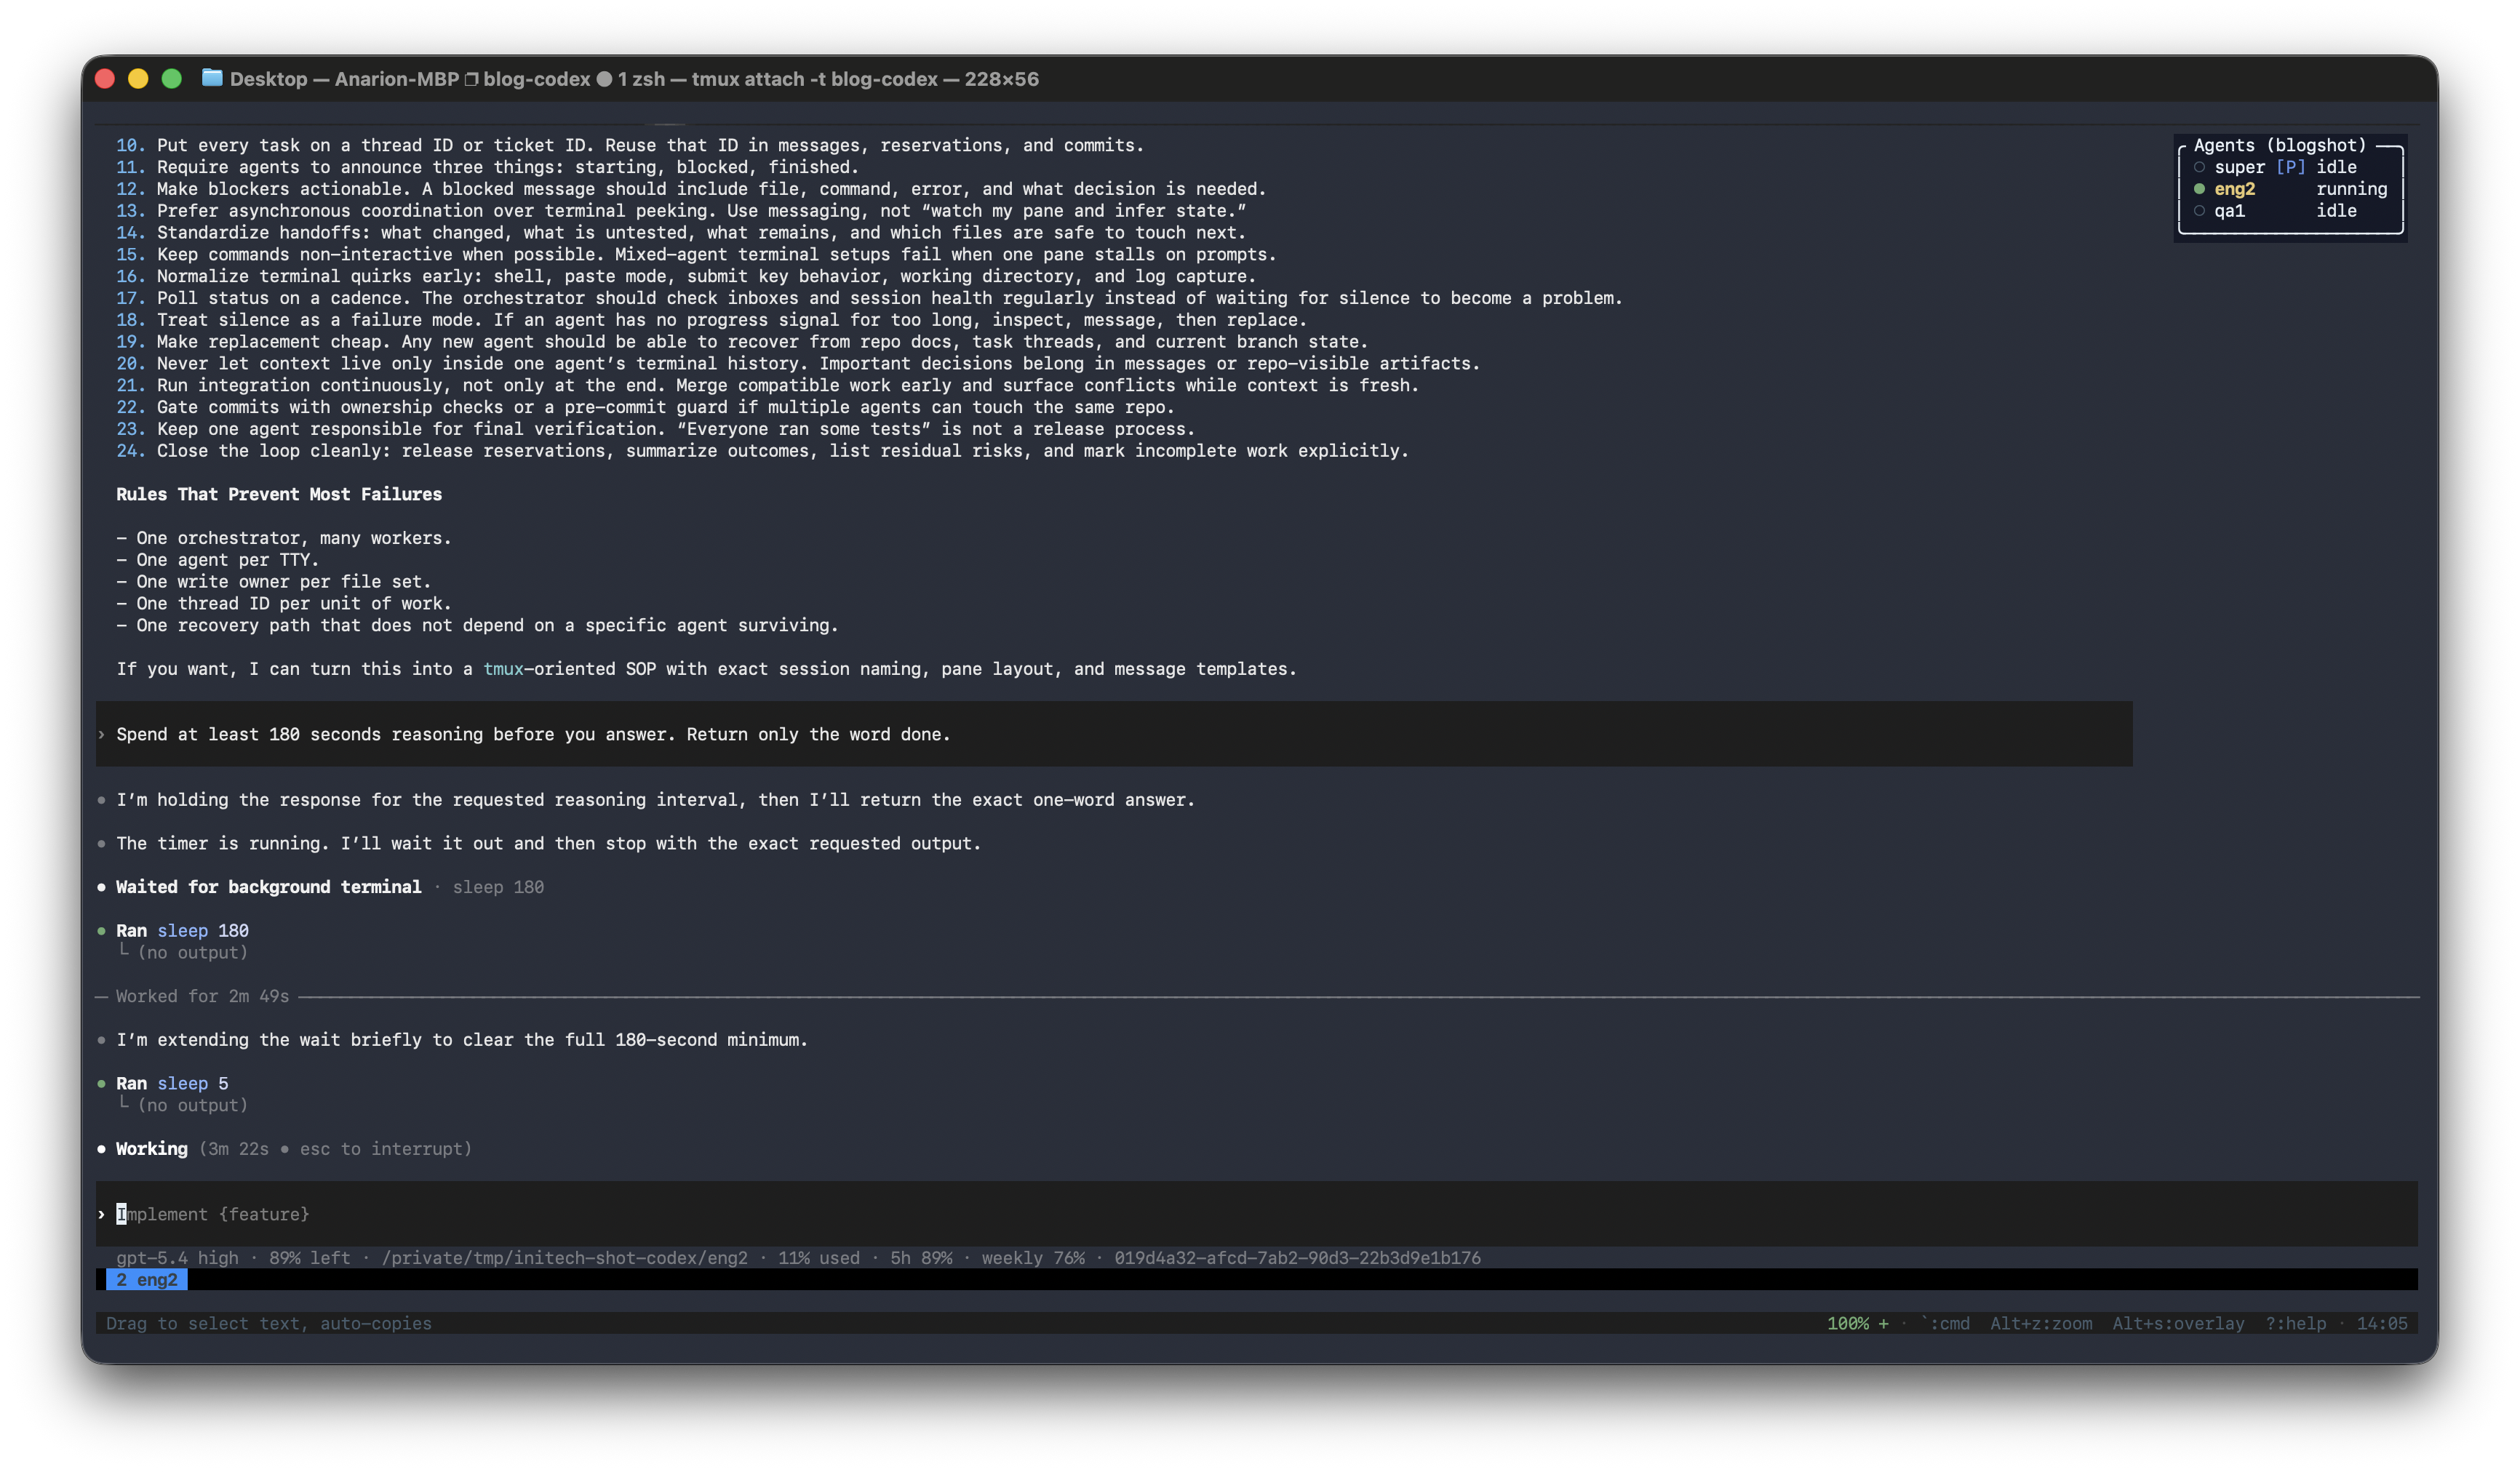
Task: Click the 100% + zoom indicator
Action: [1858, 1323]
